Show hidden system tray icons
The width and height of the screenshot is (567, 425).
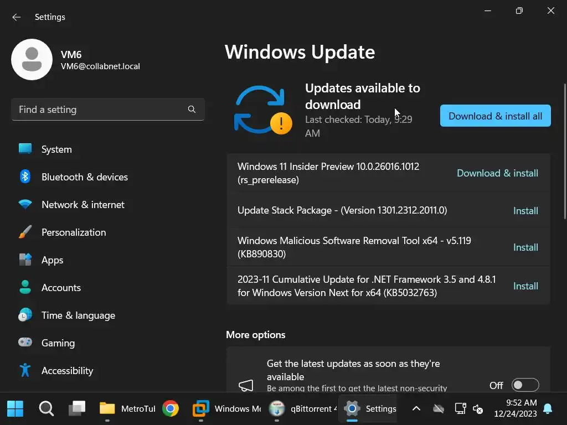point(416,409)
